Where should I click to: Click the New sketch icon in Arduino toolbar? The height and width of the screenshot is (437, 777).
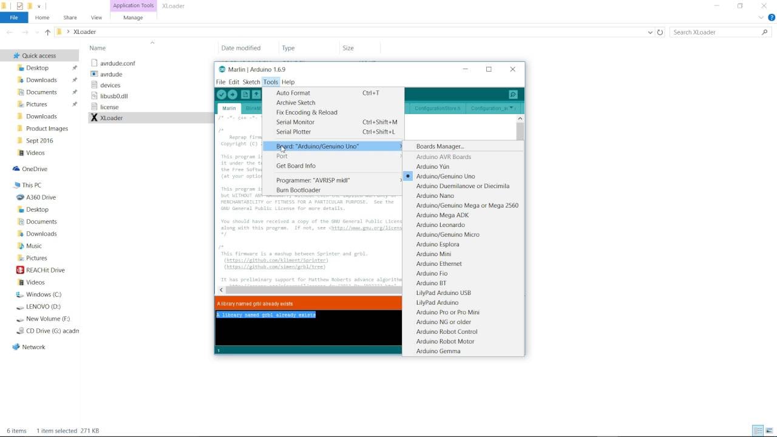[x=245, y=95]
